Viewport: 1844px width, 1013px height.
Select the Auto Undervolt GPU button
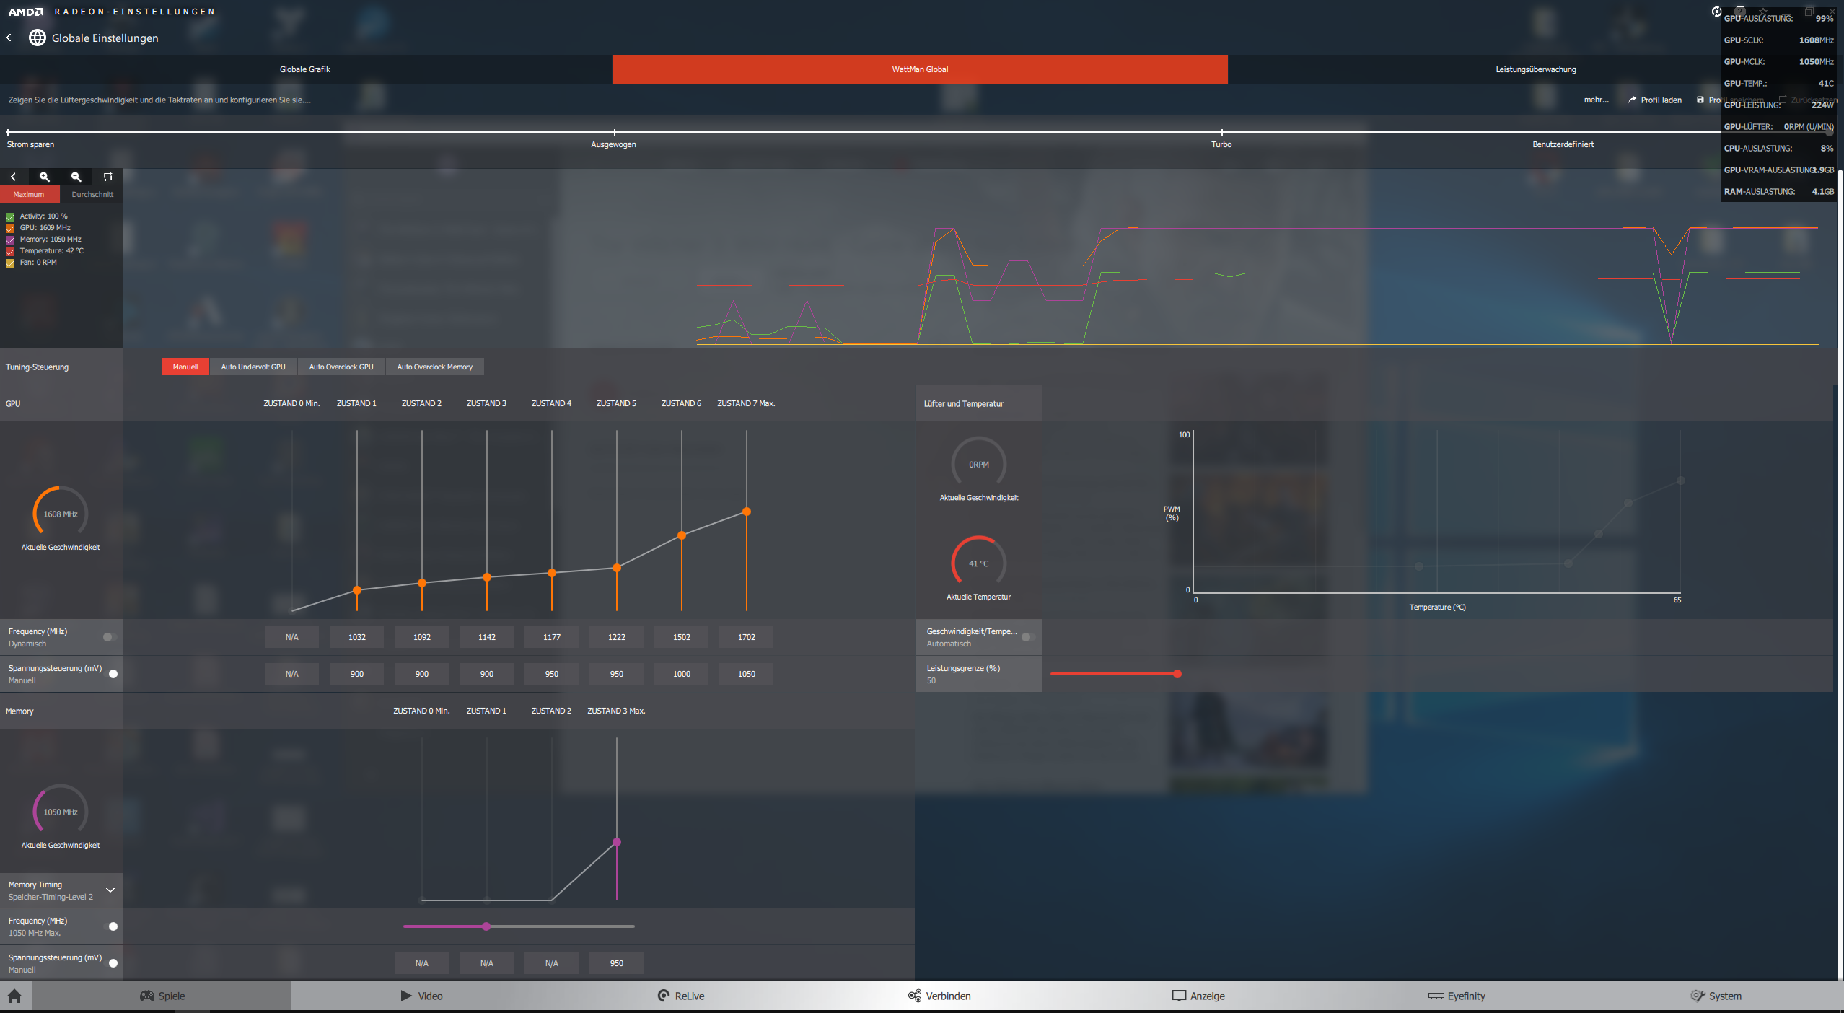tap(253, 367)
